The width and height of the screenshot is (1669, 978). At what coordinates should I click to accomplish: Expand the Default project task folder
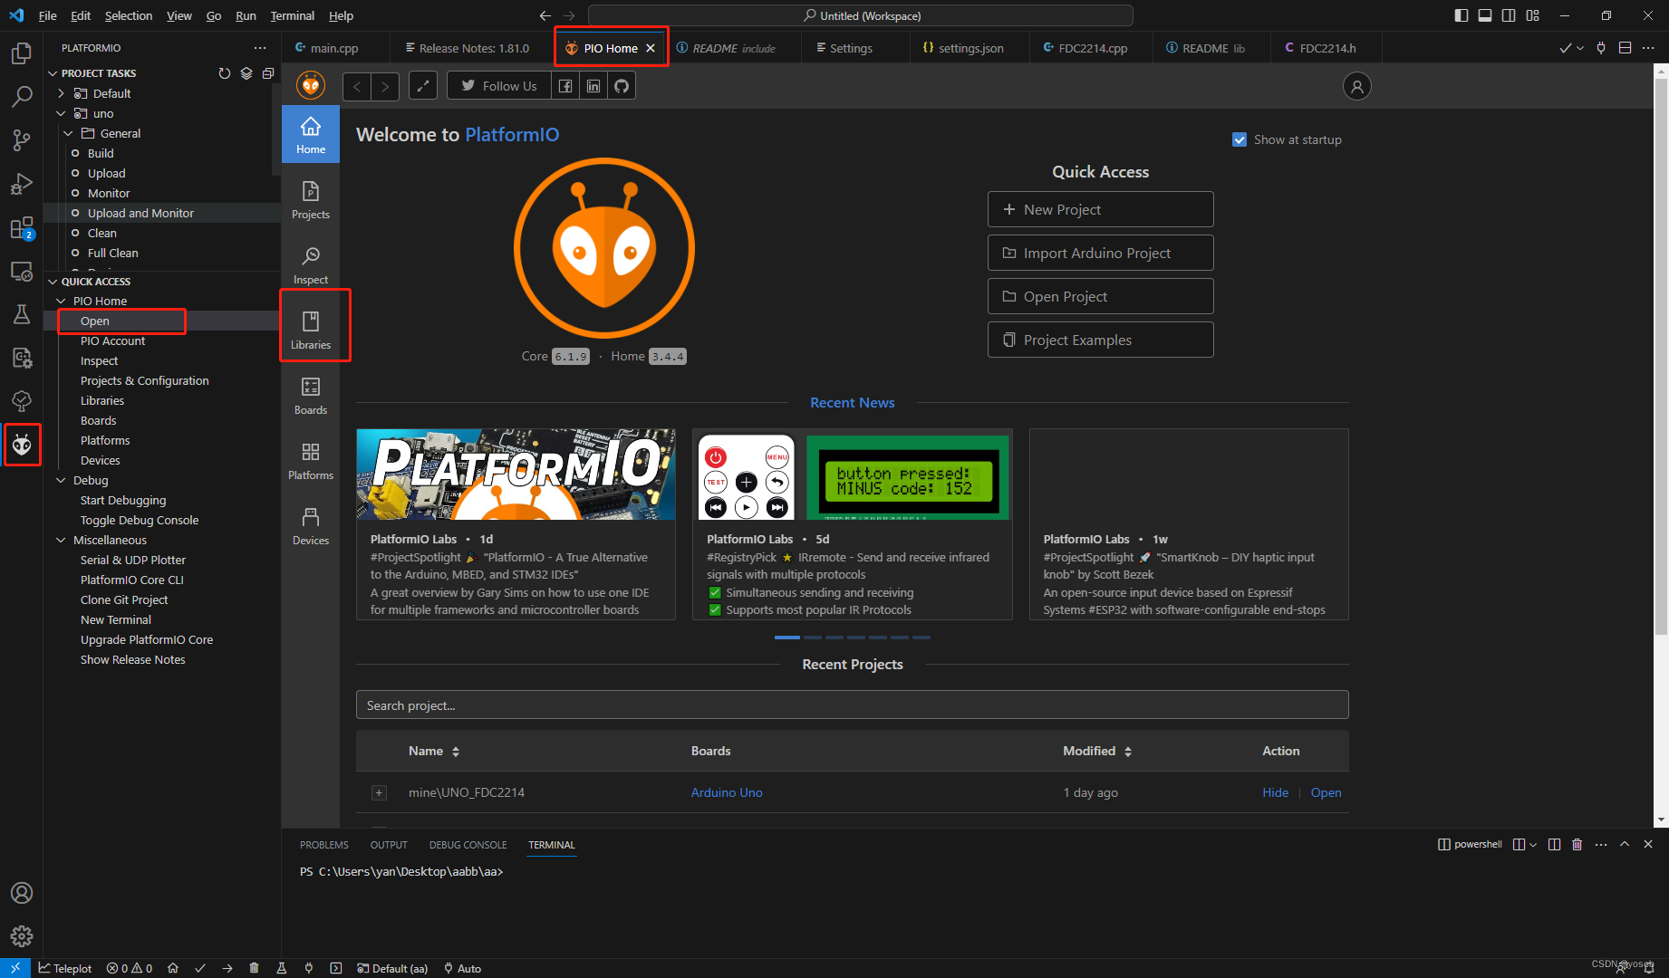[62, 93]
